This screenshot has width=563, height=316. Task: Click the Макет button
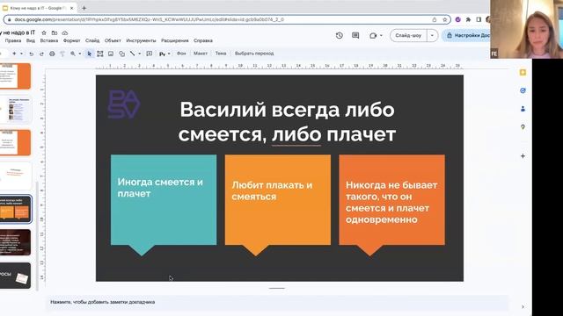[x=201, y=54]
